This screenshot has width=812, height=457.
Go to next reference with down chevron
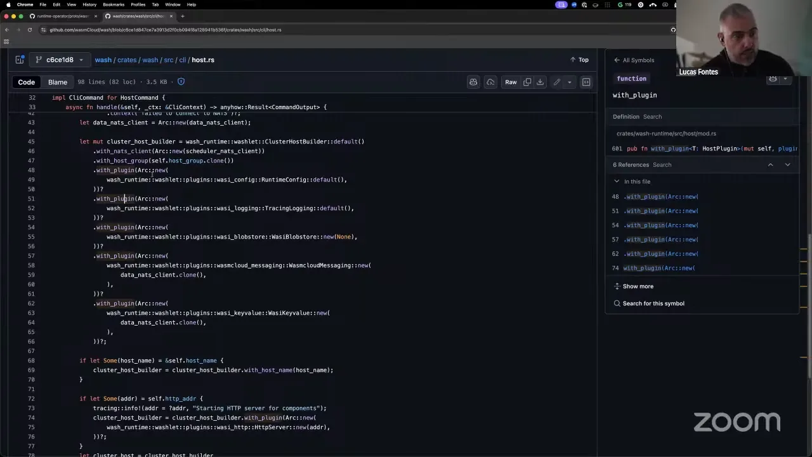point(788,165)
